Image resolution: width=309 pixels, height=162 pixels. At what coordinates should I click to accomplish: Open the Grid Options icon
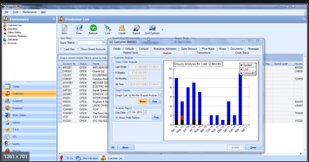152,28
